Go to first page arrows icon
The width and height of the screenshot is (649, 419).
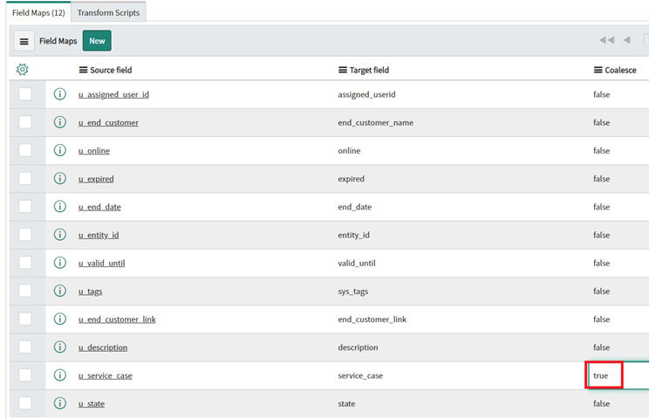tap(607, 40)
